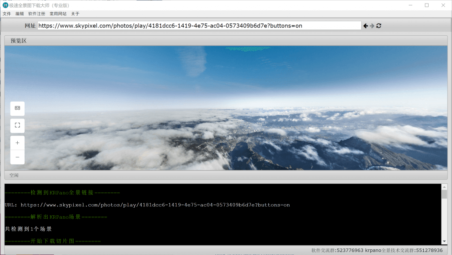Zoom in with the plus button
452x255 pixels.
pos(18,143)
